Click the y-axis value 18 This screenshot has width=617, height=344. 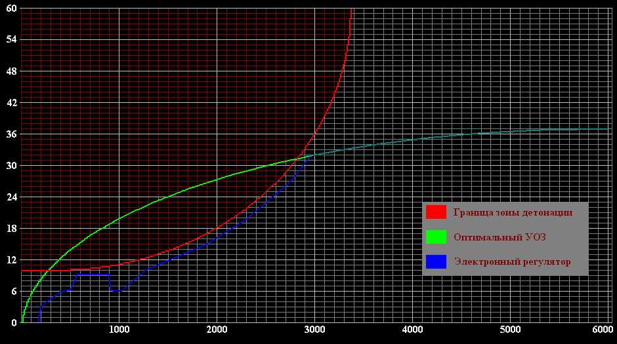tap(11, 228)
